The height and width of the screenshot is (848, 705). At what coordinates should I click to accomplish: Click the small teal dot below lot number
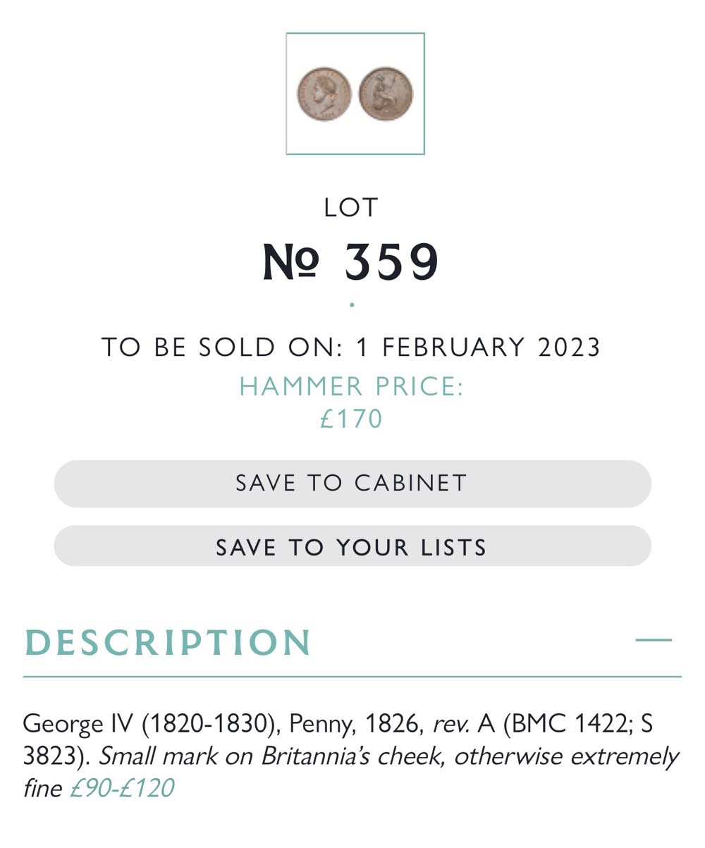352,305
